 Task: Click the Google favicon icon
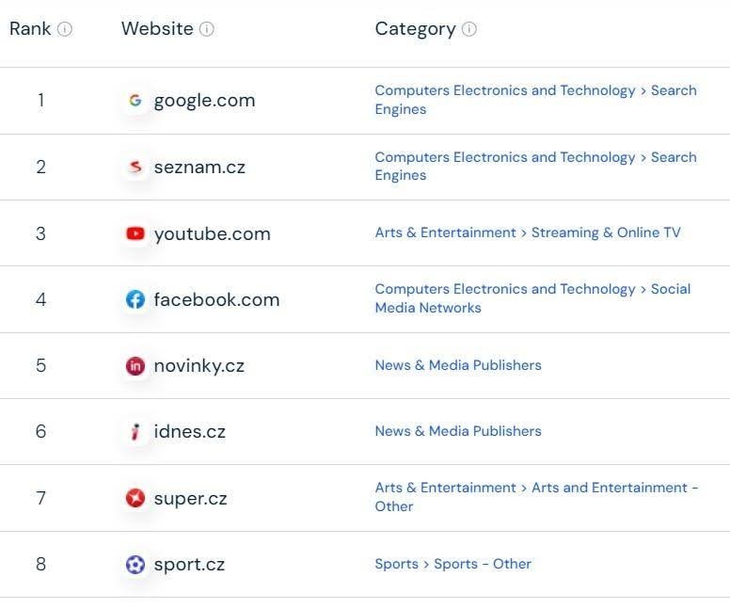click(135, 100)
